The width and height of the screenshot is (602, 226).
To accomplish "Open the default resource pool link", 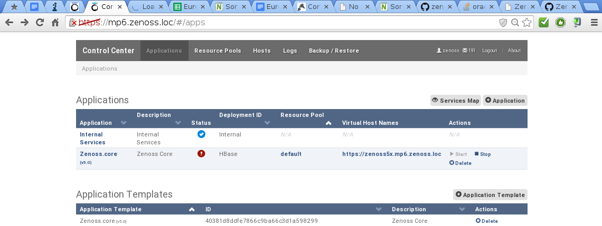I will pos(291,154).
